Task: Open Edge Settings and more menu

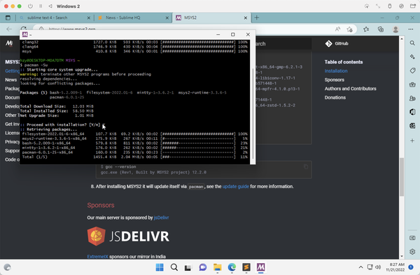Action: [411, 29]
